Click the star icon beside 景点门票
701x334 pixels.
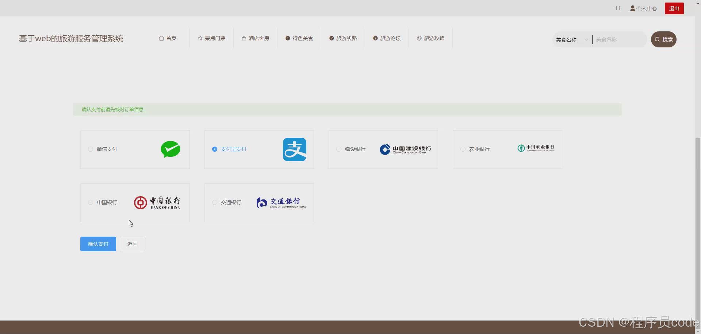[x=200, y=38]
